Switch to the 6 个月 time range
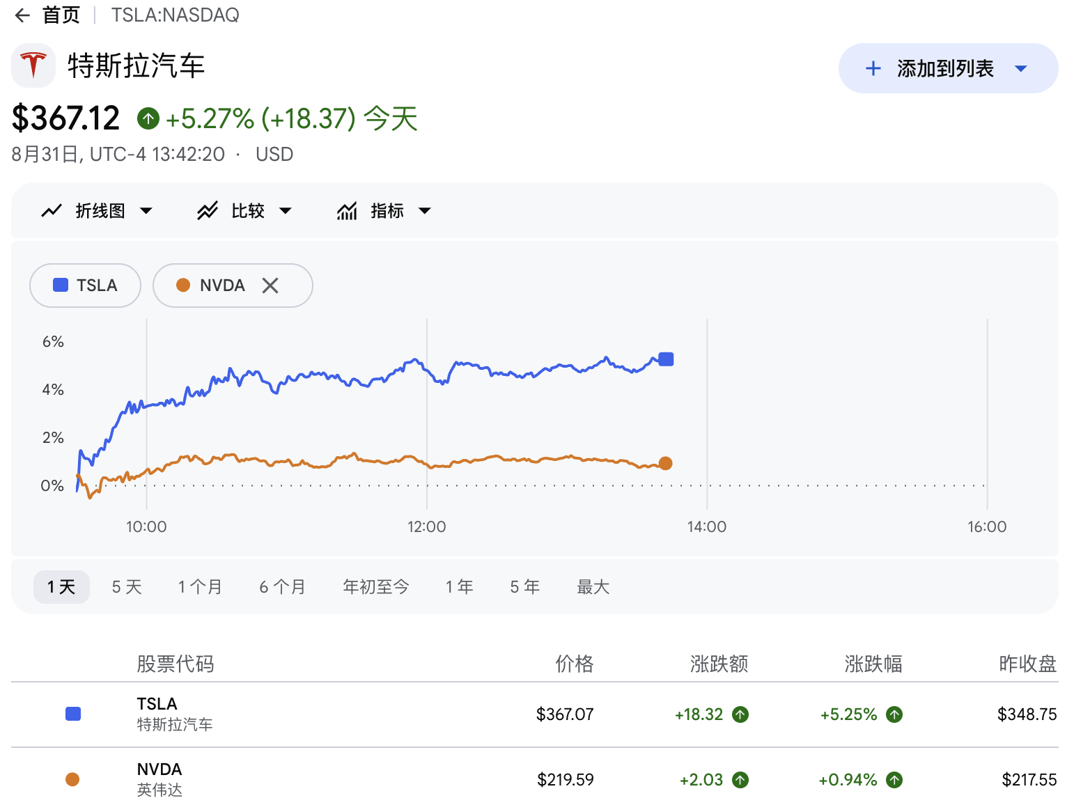This screenshot has width=1074, height=805. 283,587
